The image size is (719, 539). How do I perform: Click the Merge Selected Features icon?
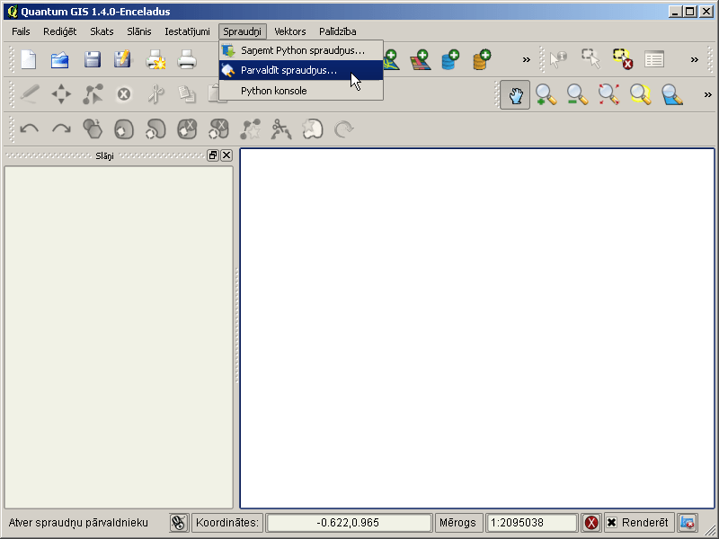pos(313,129)
